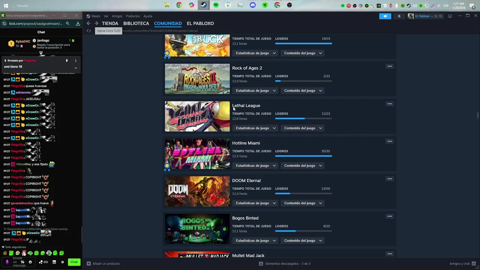Open EL PABLOXO profile tab
480x270 pixels.
coord(200,23)
